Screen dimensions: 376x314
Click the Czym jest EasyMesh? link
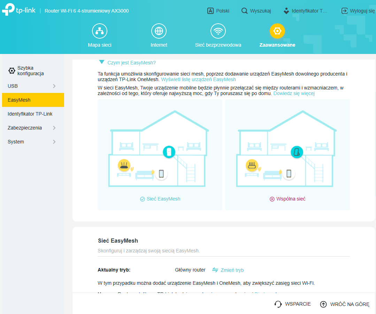(131, 63)
